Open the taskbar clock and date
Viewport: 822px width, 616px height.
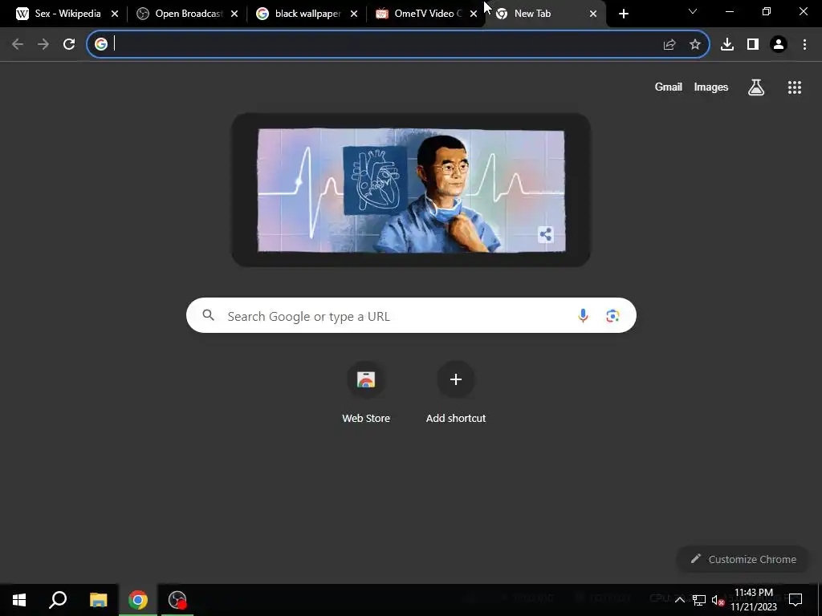(x=754, y=600)
